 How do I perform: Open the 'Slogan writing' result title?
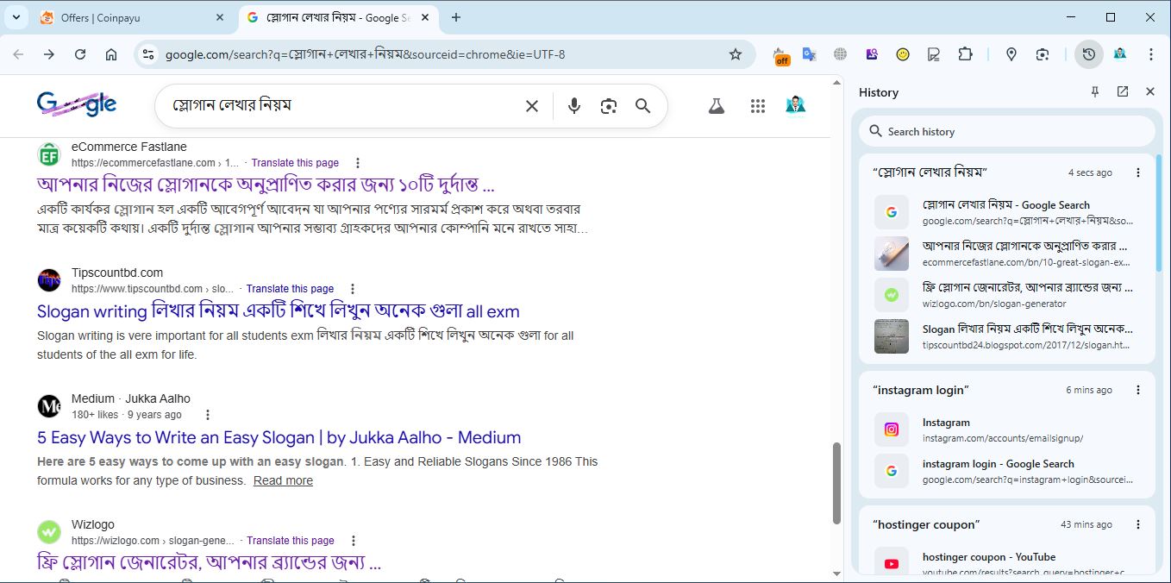(x=279, y=311)
